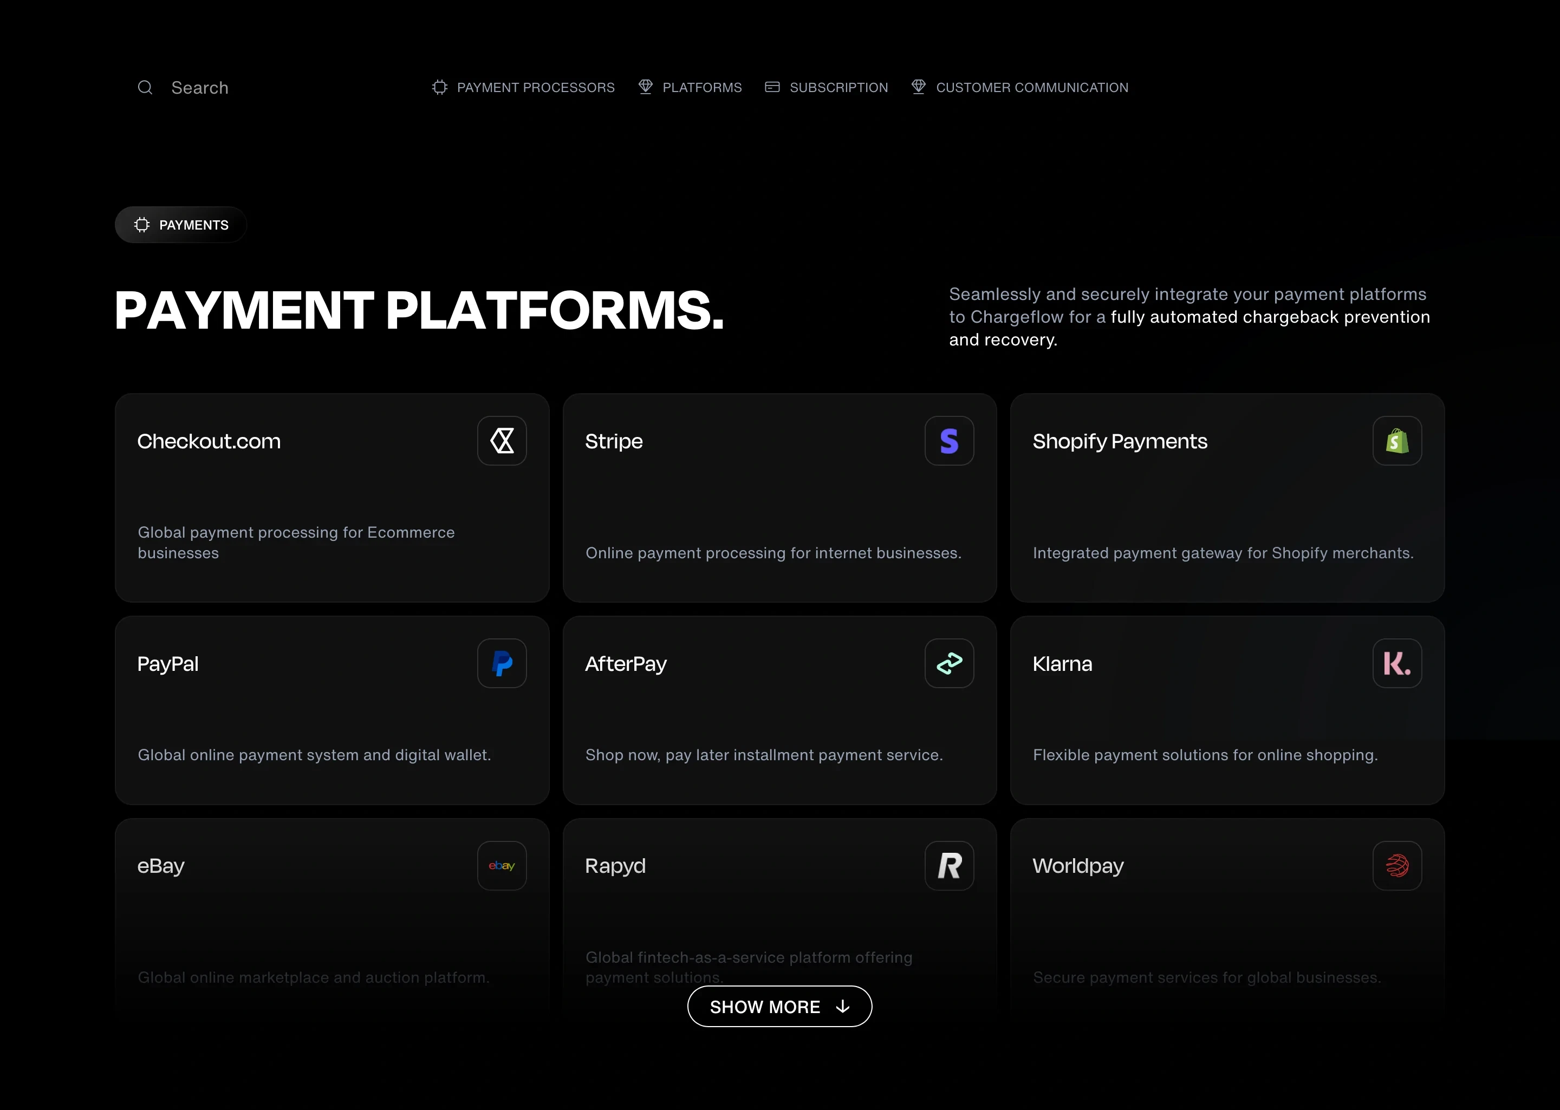Click the magnifying glass search icon
Screen dimensions: 1560x1110
(145, 88)
